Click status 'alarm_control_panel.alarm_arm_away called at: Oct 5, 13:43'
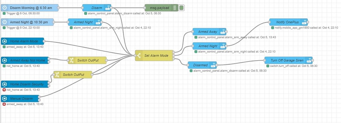Screen dimensions: 341x123 click(237, 37)
